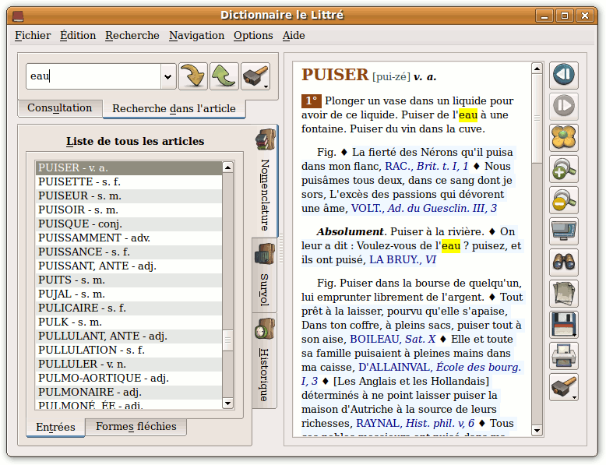Click article list scrollbar up arrow

(x=227, y=167)
